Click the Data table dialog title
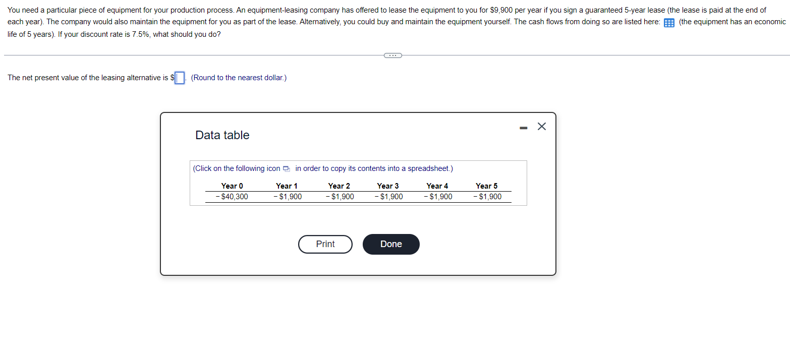This screenshot has height=354, width=790. tap(222, 135)
